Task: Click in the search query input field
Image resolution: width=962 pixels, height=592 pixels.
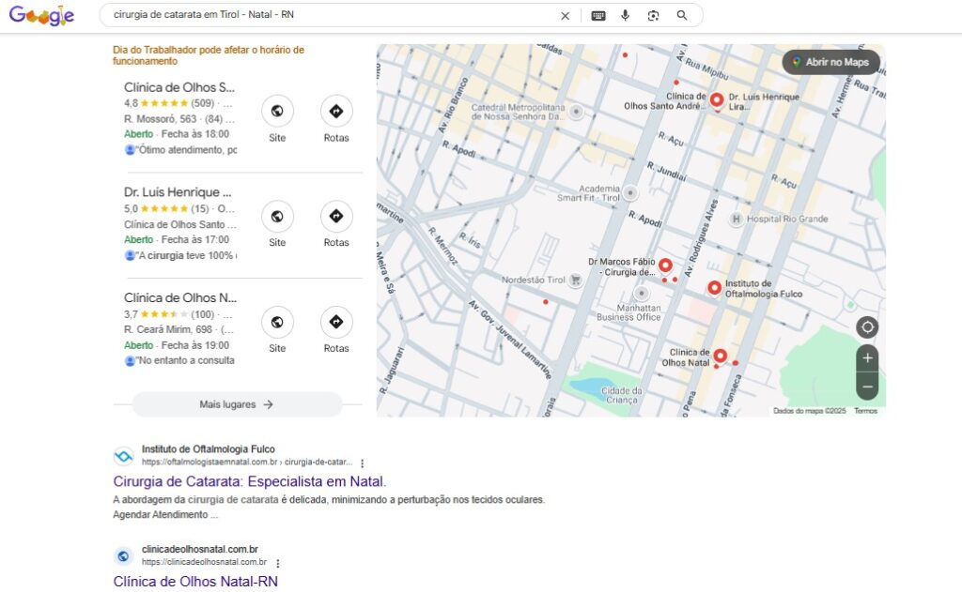Action: pos(332,15)
